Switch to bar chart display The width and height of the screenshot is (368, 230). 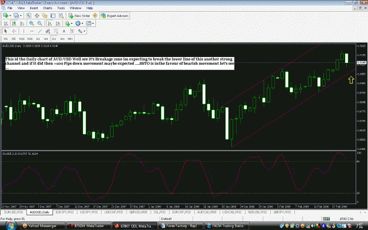6,24
